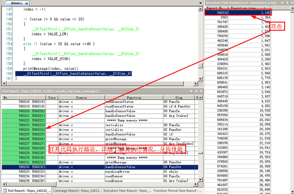Click the Test Report horizontal scrollbar thumb
Viewport: 294px width, 194px height.
tap(31, 184)
